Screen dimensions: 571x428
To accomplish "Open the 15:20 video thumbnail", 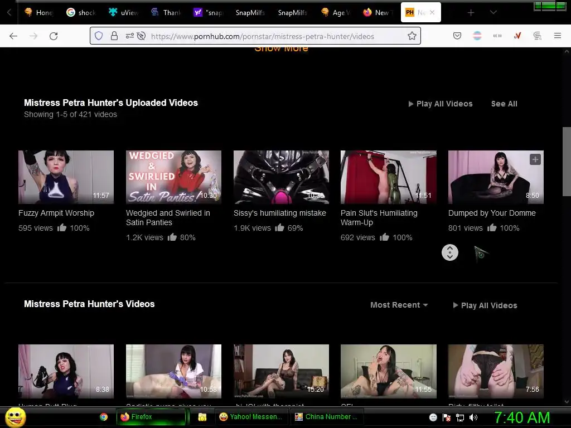I will (x=281, y=371).
